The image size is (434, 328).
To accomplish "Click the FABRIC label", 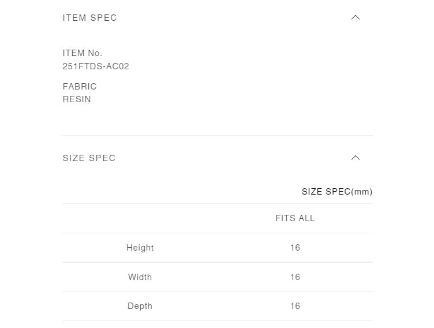I will click(x=80, y=87).
